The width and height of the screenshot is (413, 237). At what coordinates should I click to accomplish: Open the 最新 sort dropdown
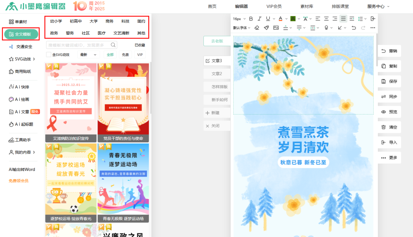pos(88,55)
